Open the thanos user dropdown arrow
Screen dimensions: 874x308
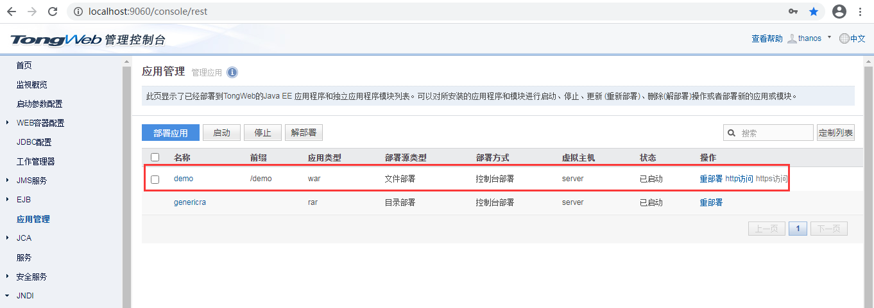point(830,37)
